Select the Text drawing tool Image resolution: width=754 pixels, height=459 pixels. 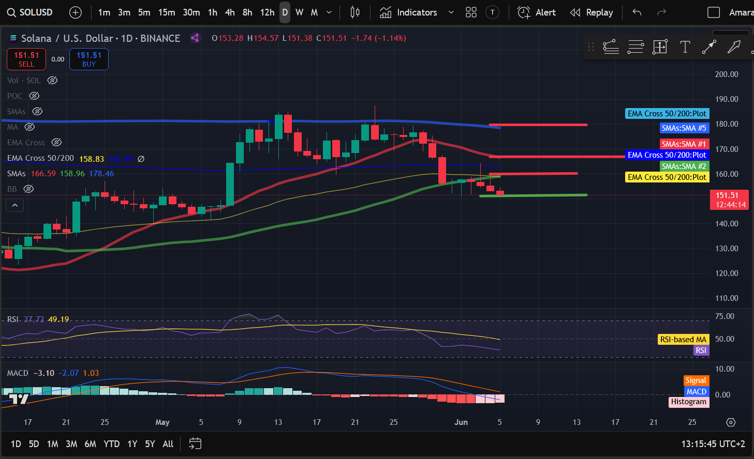[x=685, y=47]
